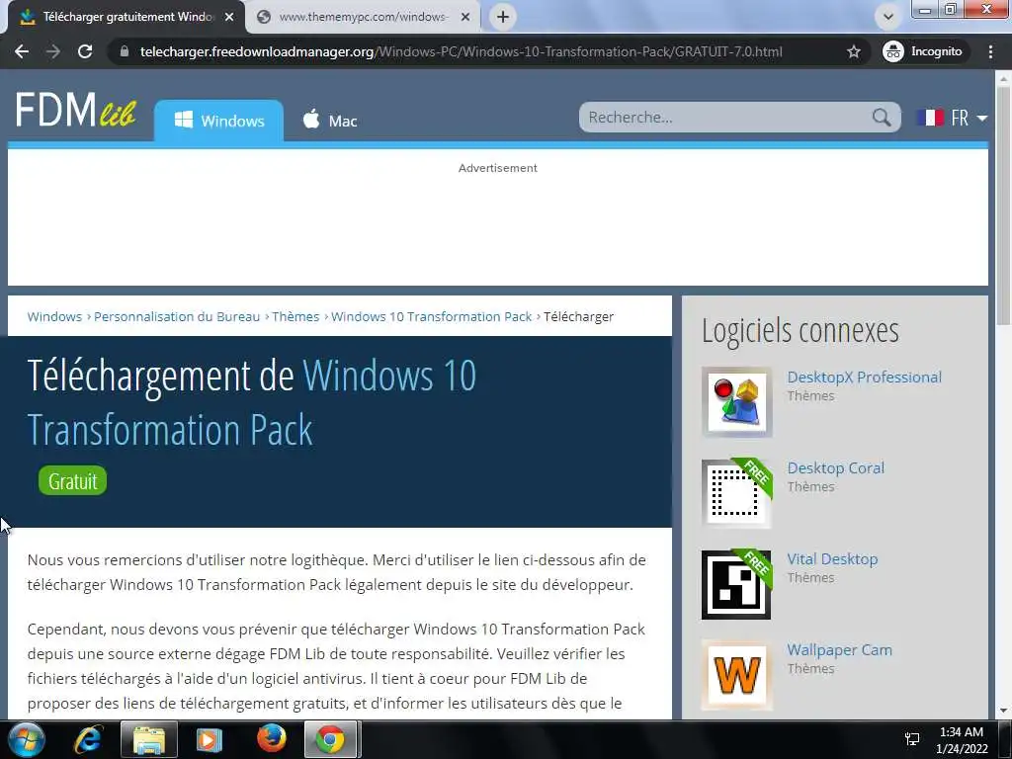Click the Desktop Coral icon

(736, 493)
